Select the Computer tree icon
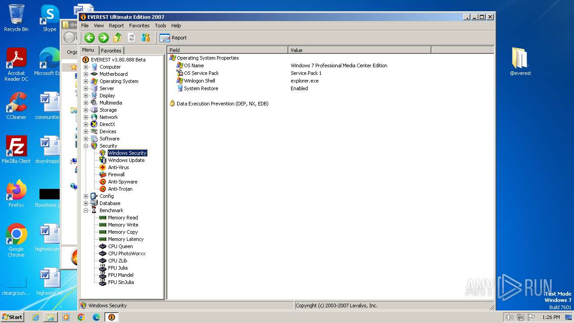Image resolution: width=574 pixels, height=323 pixels. point(94,67)
